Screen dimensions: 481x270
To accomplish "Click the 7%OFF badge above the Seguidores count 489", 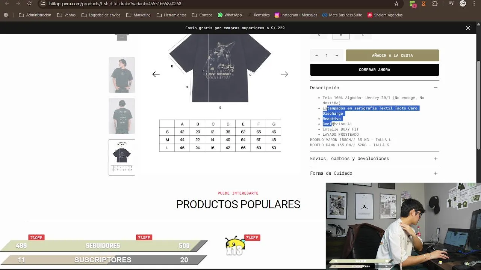I will point(36,238).
